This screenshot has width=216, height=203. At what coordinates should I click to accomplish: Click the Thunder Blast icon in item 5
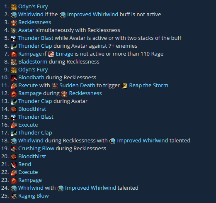click(14, 39)
